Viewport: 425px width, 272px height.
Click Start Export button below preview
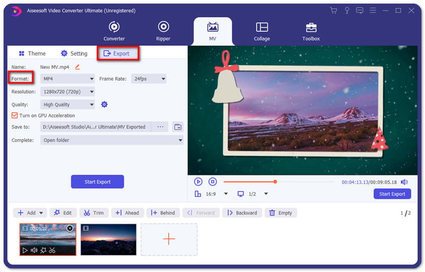click(392, 194)
